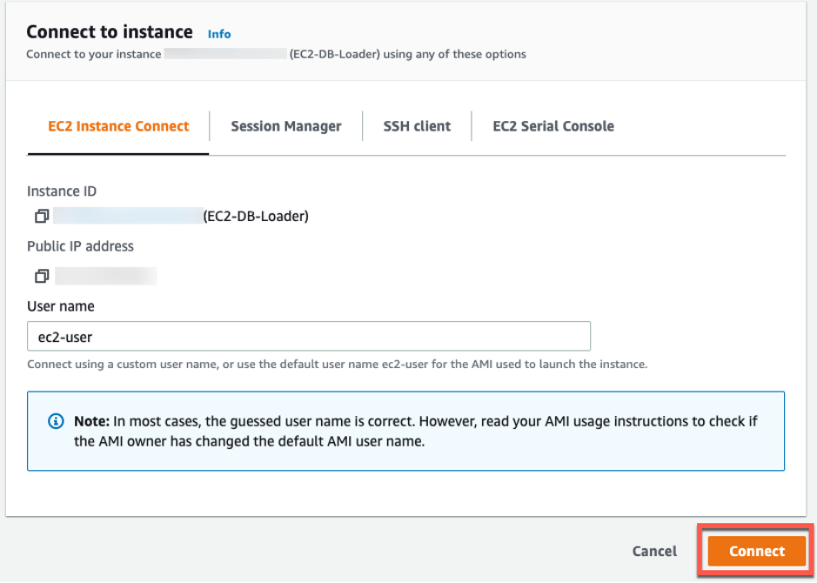This screenshot has height=583, width=817.
Task: Select the SSH client tab
Action: (417, 126)
